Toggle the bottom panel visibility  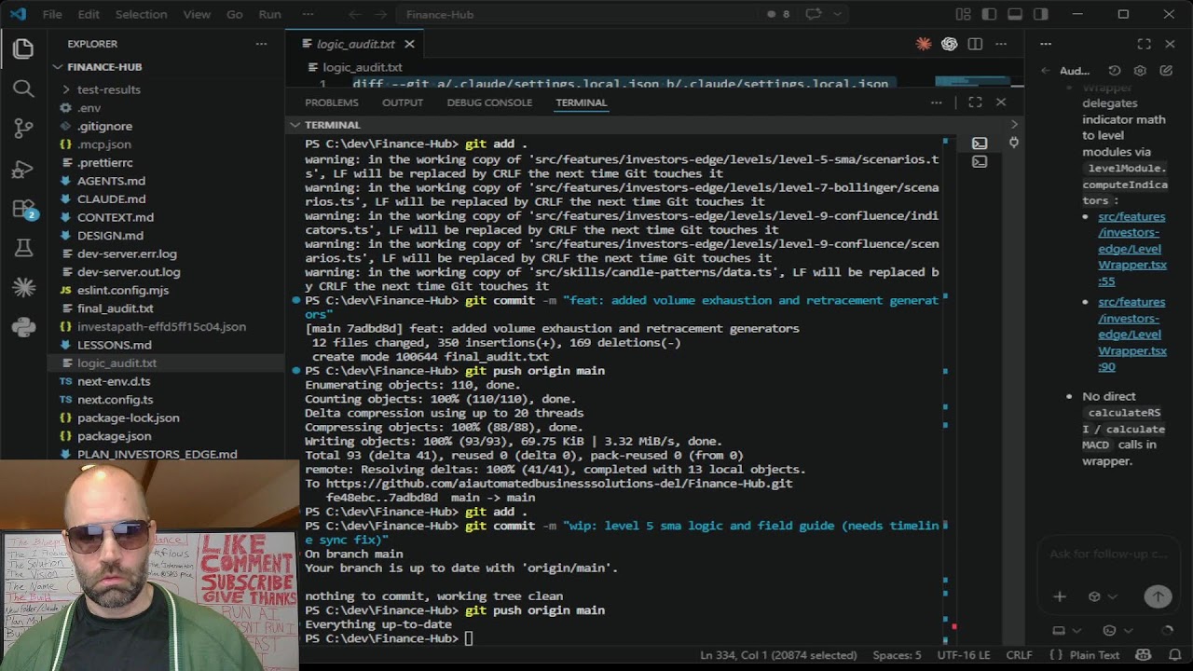[x=1015, y=14]
